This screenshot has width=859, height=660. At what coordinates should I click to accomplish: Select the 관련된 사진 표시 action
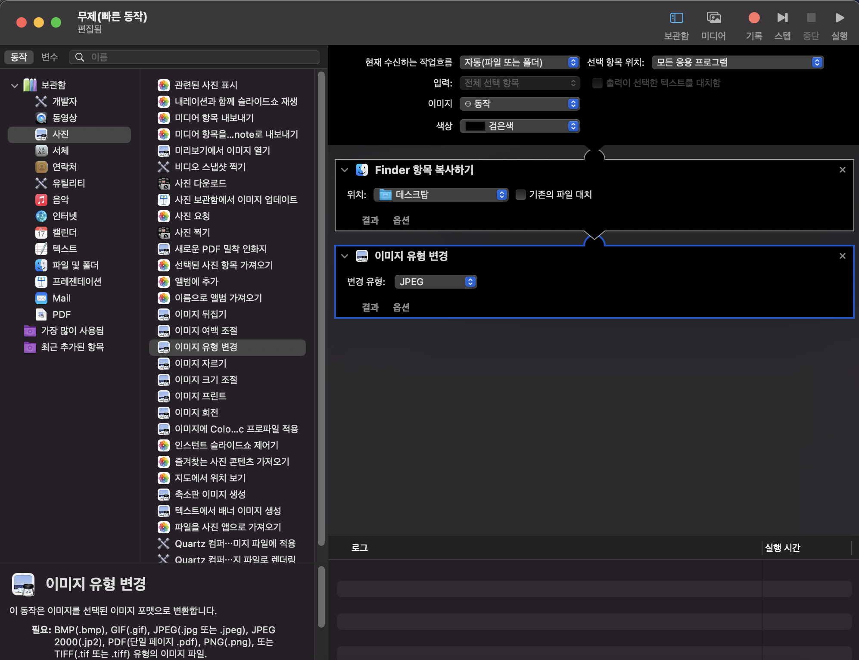click(227, 85)
